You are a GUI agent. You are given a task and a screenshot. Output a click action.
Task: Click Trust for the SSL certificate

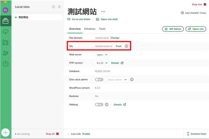[x=119, y=46]
